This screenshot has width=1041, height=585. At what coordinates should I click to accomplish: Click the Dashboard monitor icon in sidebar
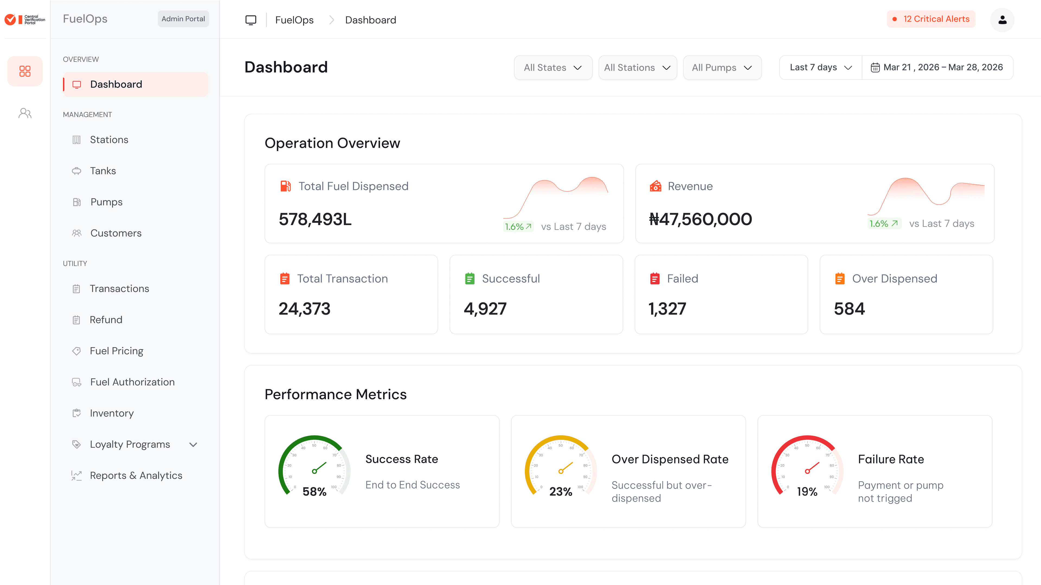pos(77,84)
